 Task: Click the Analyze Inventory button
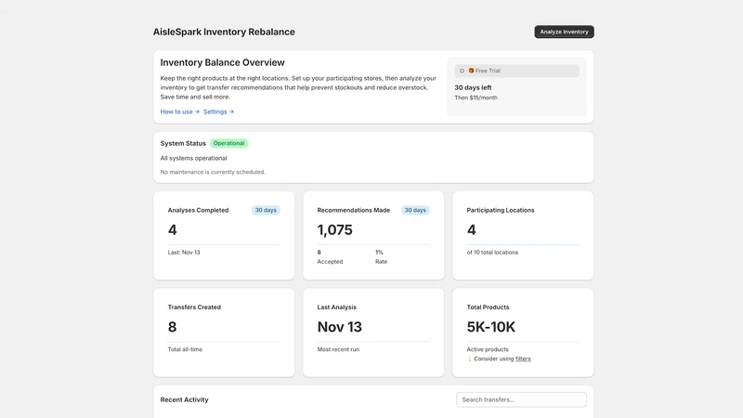point(564,32)
